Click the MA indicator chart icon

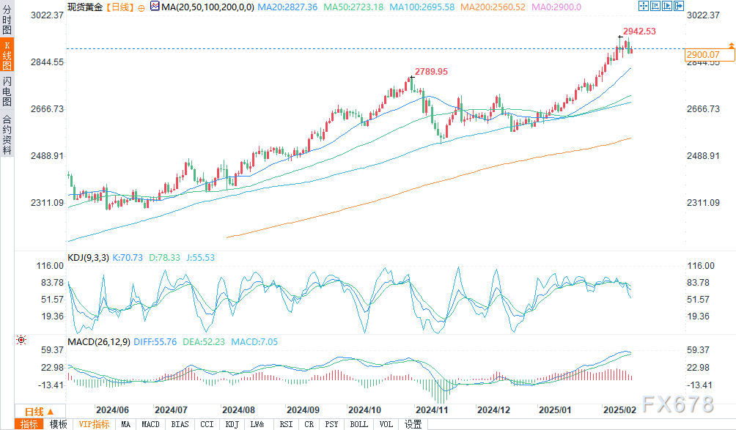pyautogui.click(x=154, y=7)
